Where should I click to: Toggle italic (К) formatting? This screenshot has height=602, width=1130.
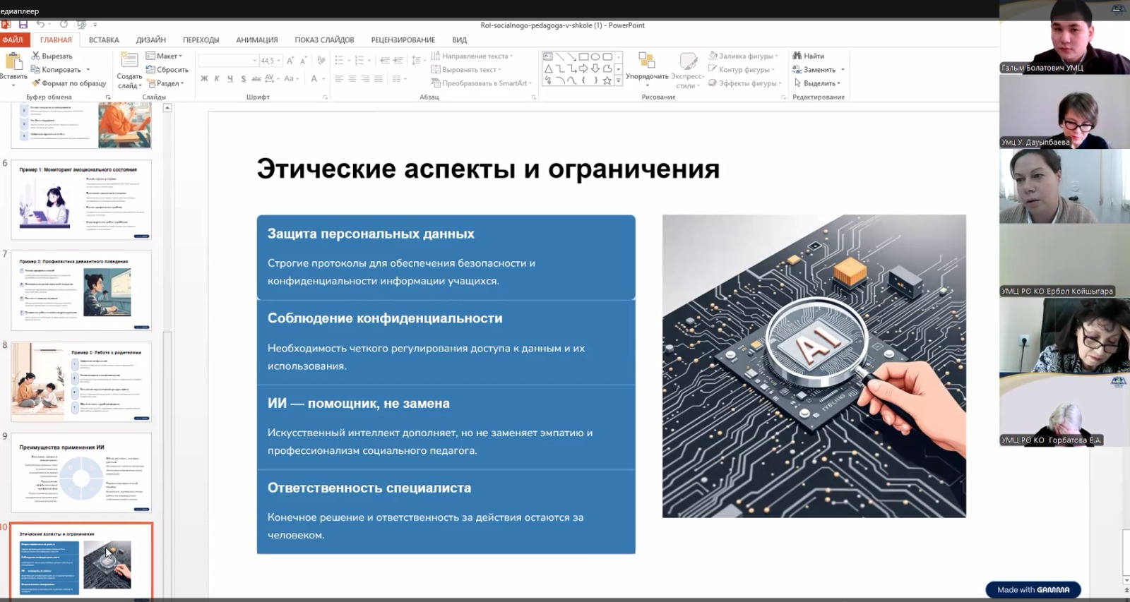[217, 79]
